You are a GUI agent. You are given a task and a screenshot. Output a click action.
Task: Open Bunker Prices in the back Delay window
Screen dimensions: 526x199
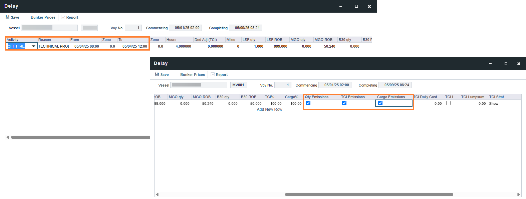[43, 17]
